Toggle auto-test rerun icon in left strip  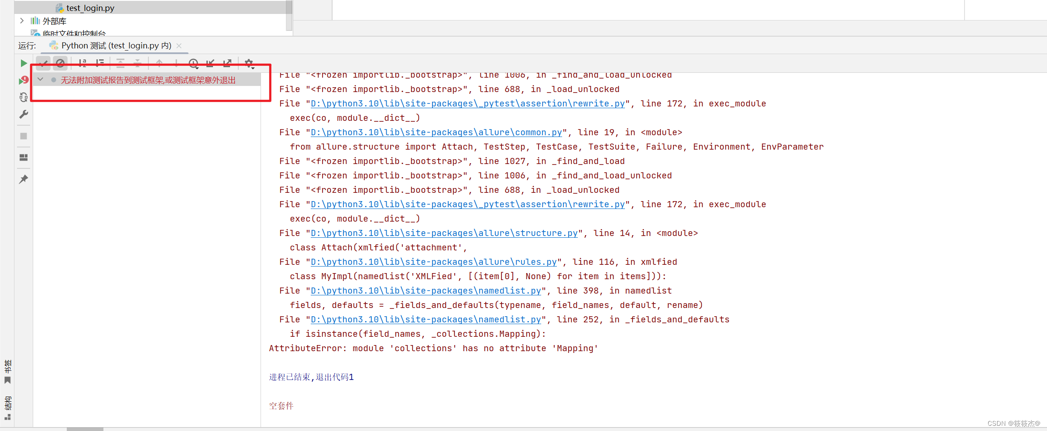24,97
